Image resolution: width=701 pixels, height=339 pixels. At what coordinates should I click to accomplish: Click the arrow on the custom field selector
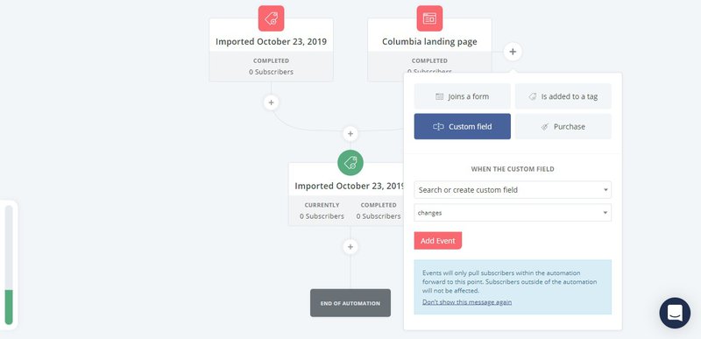(x=605, y=190)
